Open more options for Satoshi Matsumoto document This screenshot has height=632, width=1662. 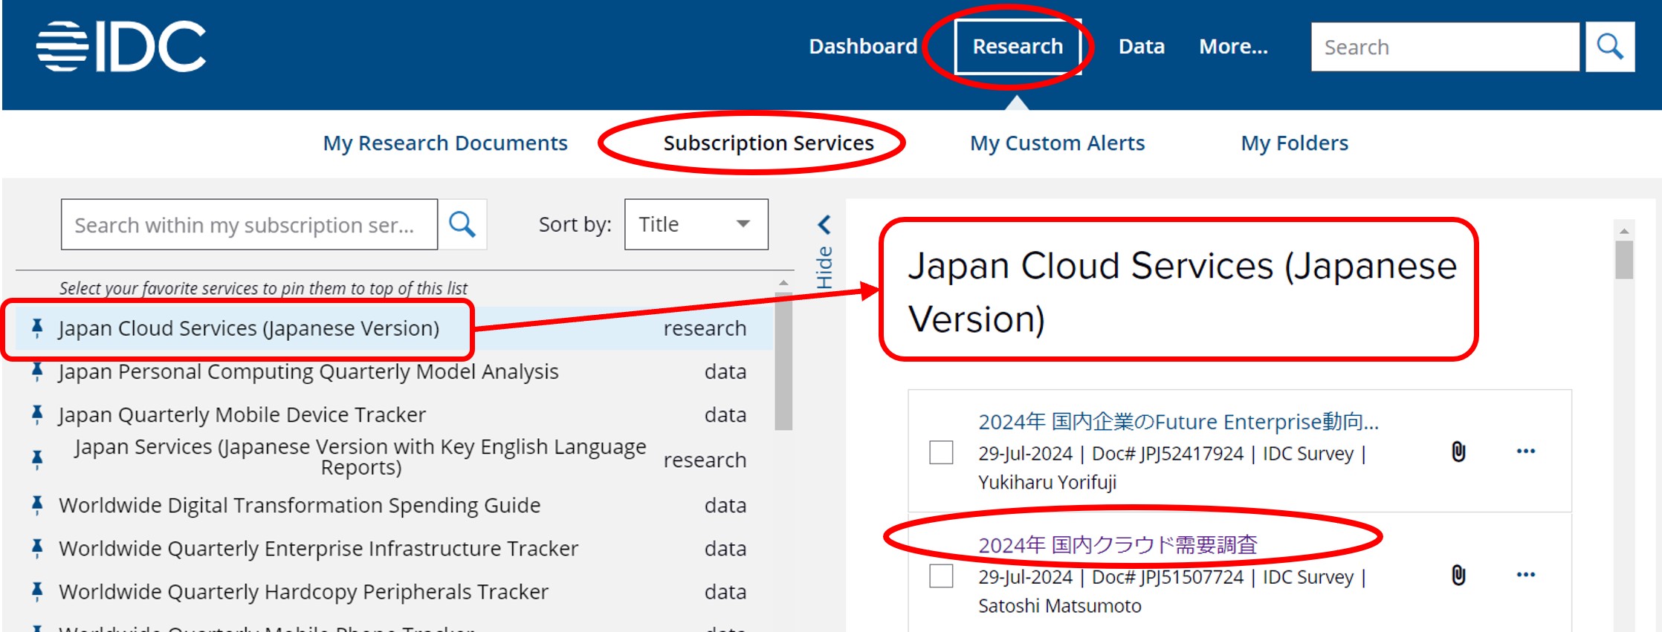(1526, 574)
